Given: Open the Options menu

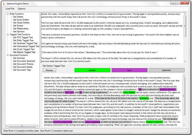Looking at the screenshot, I should tap(22, 8).
